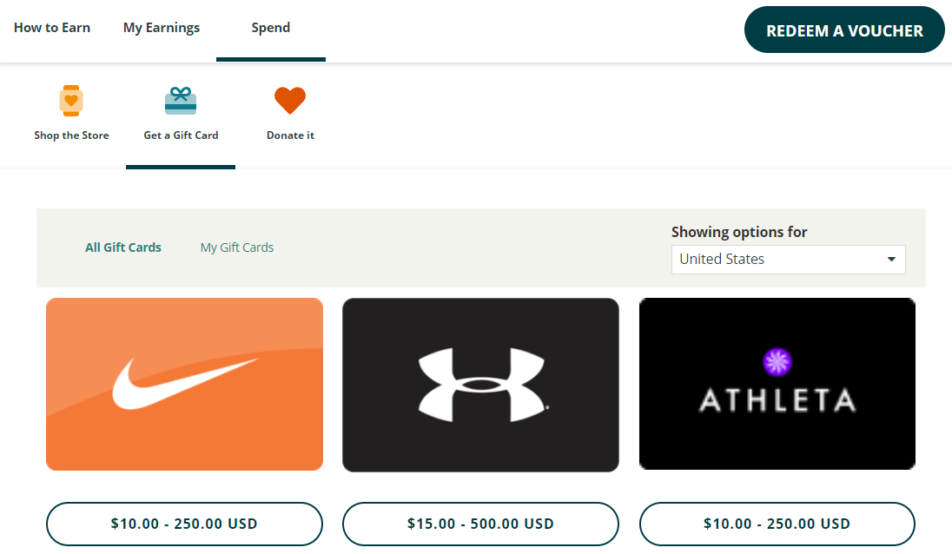The image size is (952, 554).
Task: Select the Spend navigation item
Action: point(270,27)
